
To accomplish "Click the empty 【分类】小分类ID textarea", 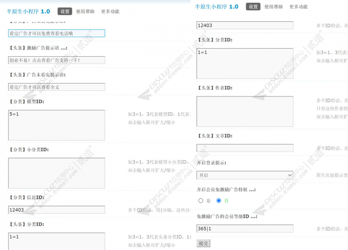I will [x=57, y=173].
